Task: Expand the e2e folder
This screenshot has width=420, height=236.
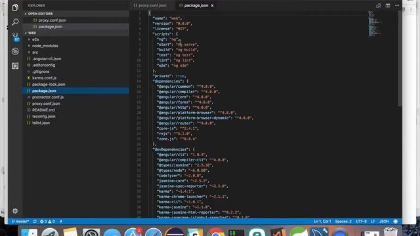Action: pos(76,39)
